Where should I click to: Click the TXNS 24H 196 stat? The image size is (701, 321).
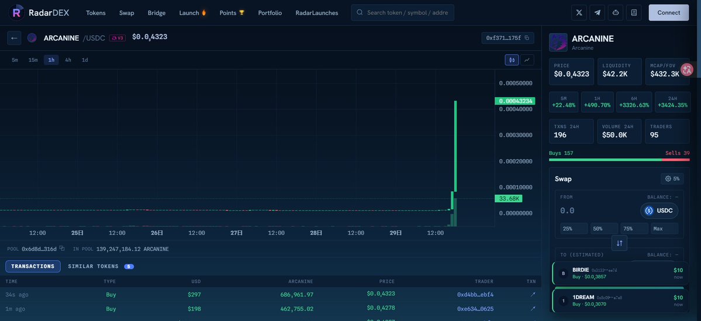(x=571, y=132)
